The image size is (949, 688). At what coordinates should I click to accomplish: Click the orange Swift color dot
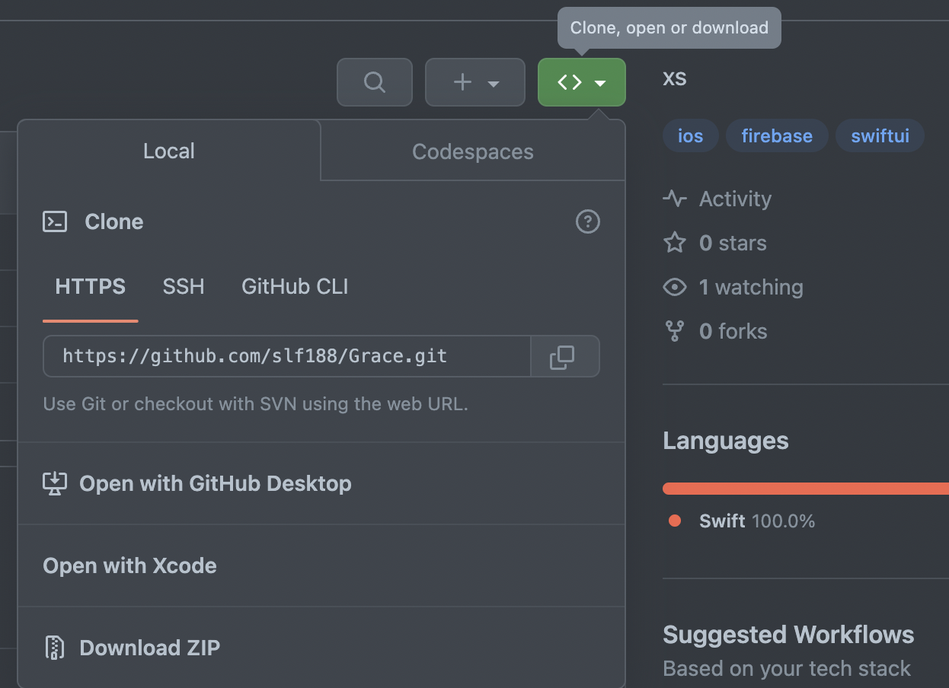[675, 521]
